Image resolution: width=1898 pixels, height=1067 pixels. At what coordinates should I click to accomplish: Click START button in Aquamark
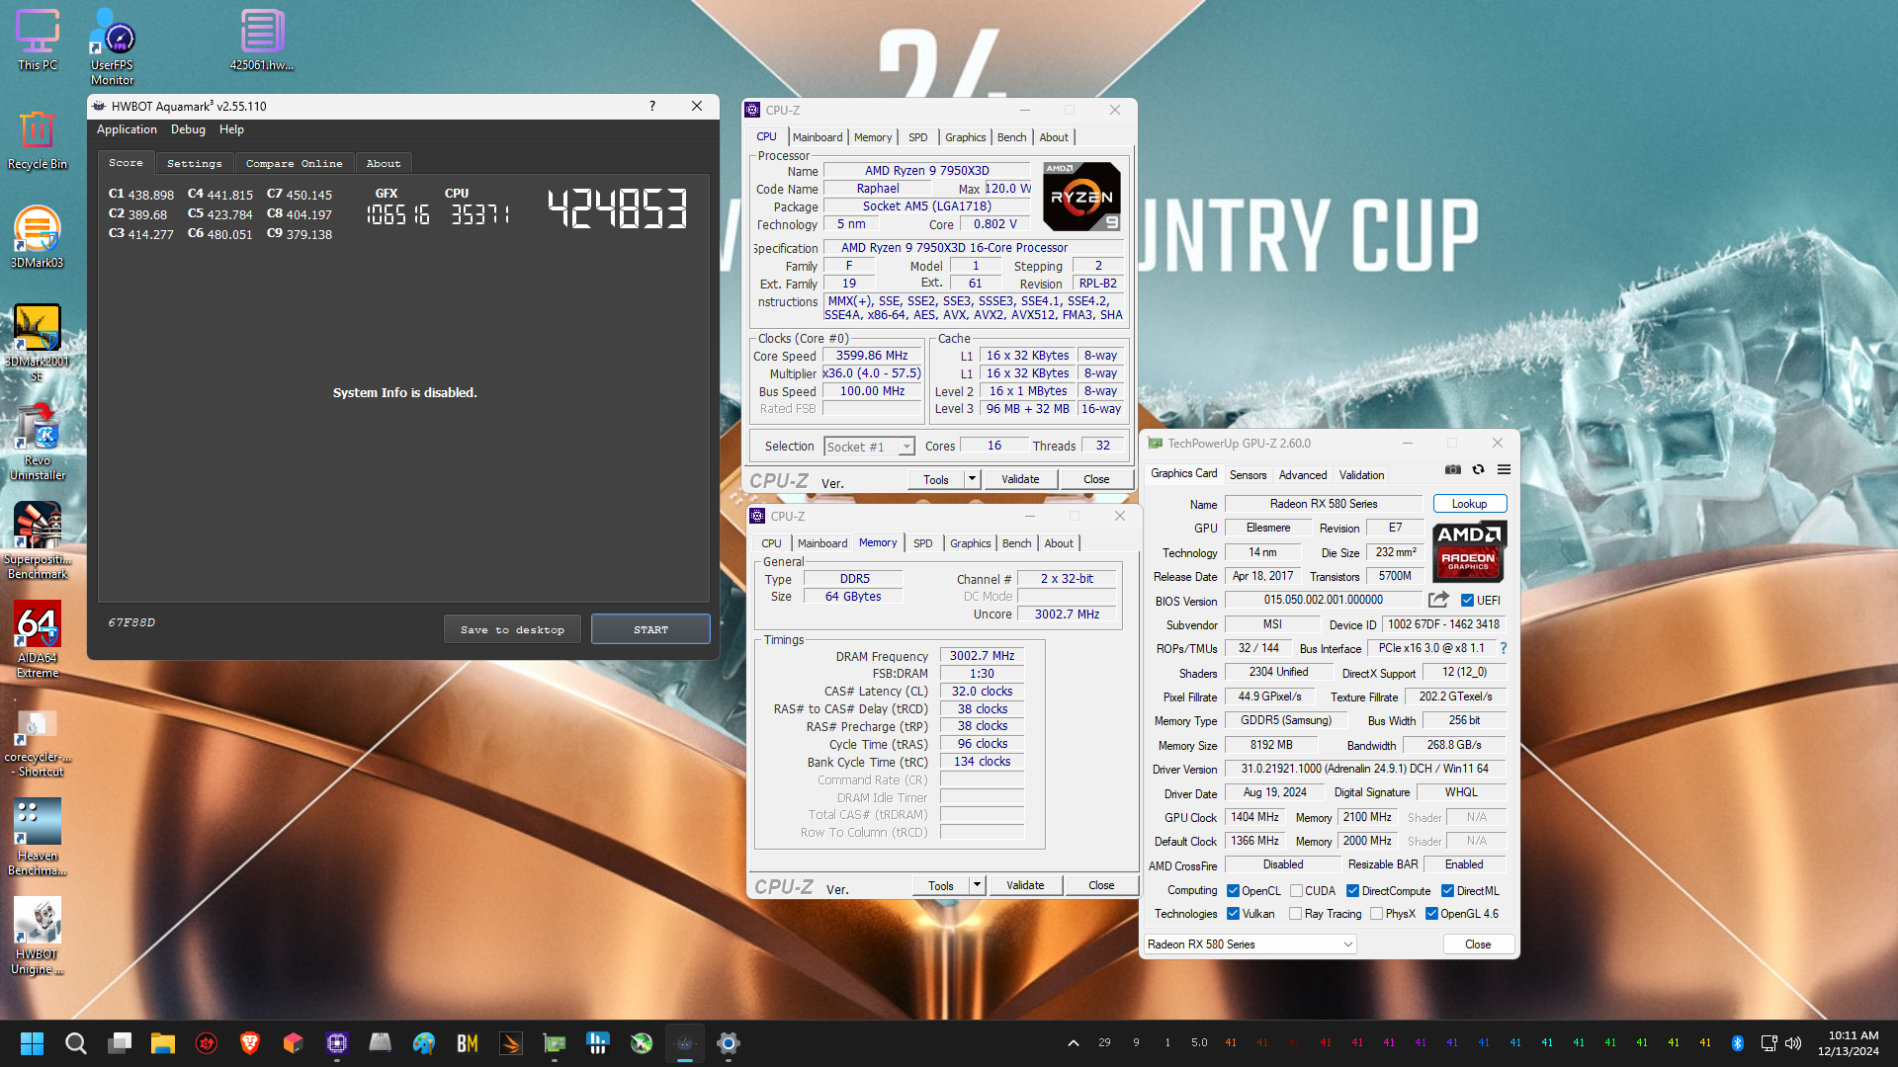pos(650,629)
